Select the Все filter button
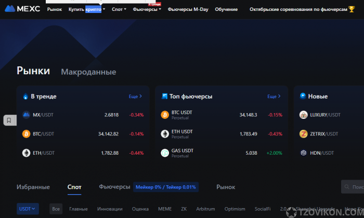 (x=56, y=209)
